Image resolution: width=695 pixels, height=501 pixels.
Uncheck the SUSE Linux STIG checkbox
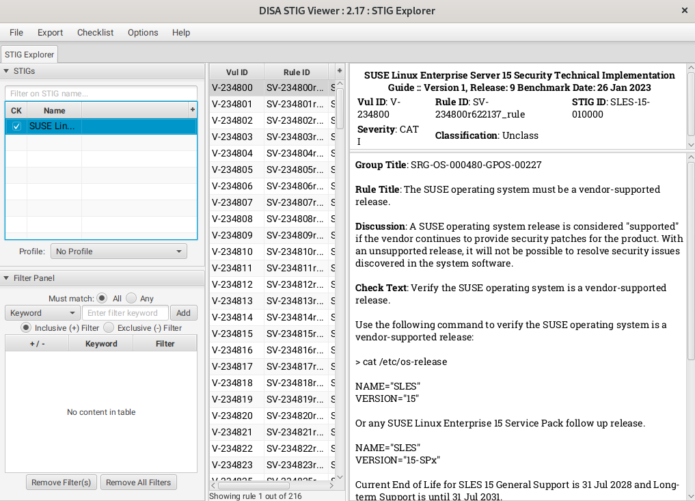tap(16, 126)
